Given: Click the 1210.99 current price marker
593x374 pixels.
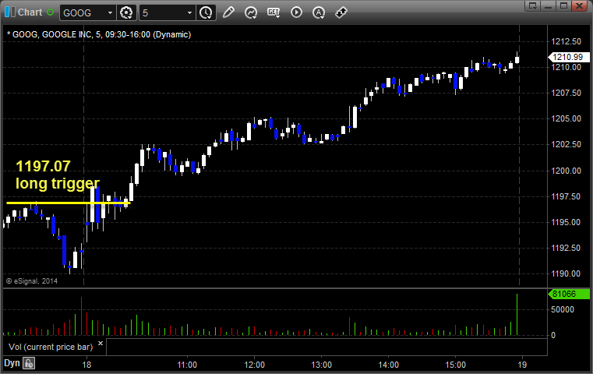Looking at the screenshot, I should (x=568, y=57).
